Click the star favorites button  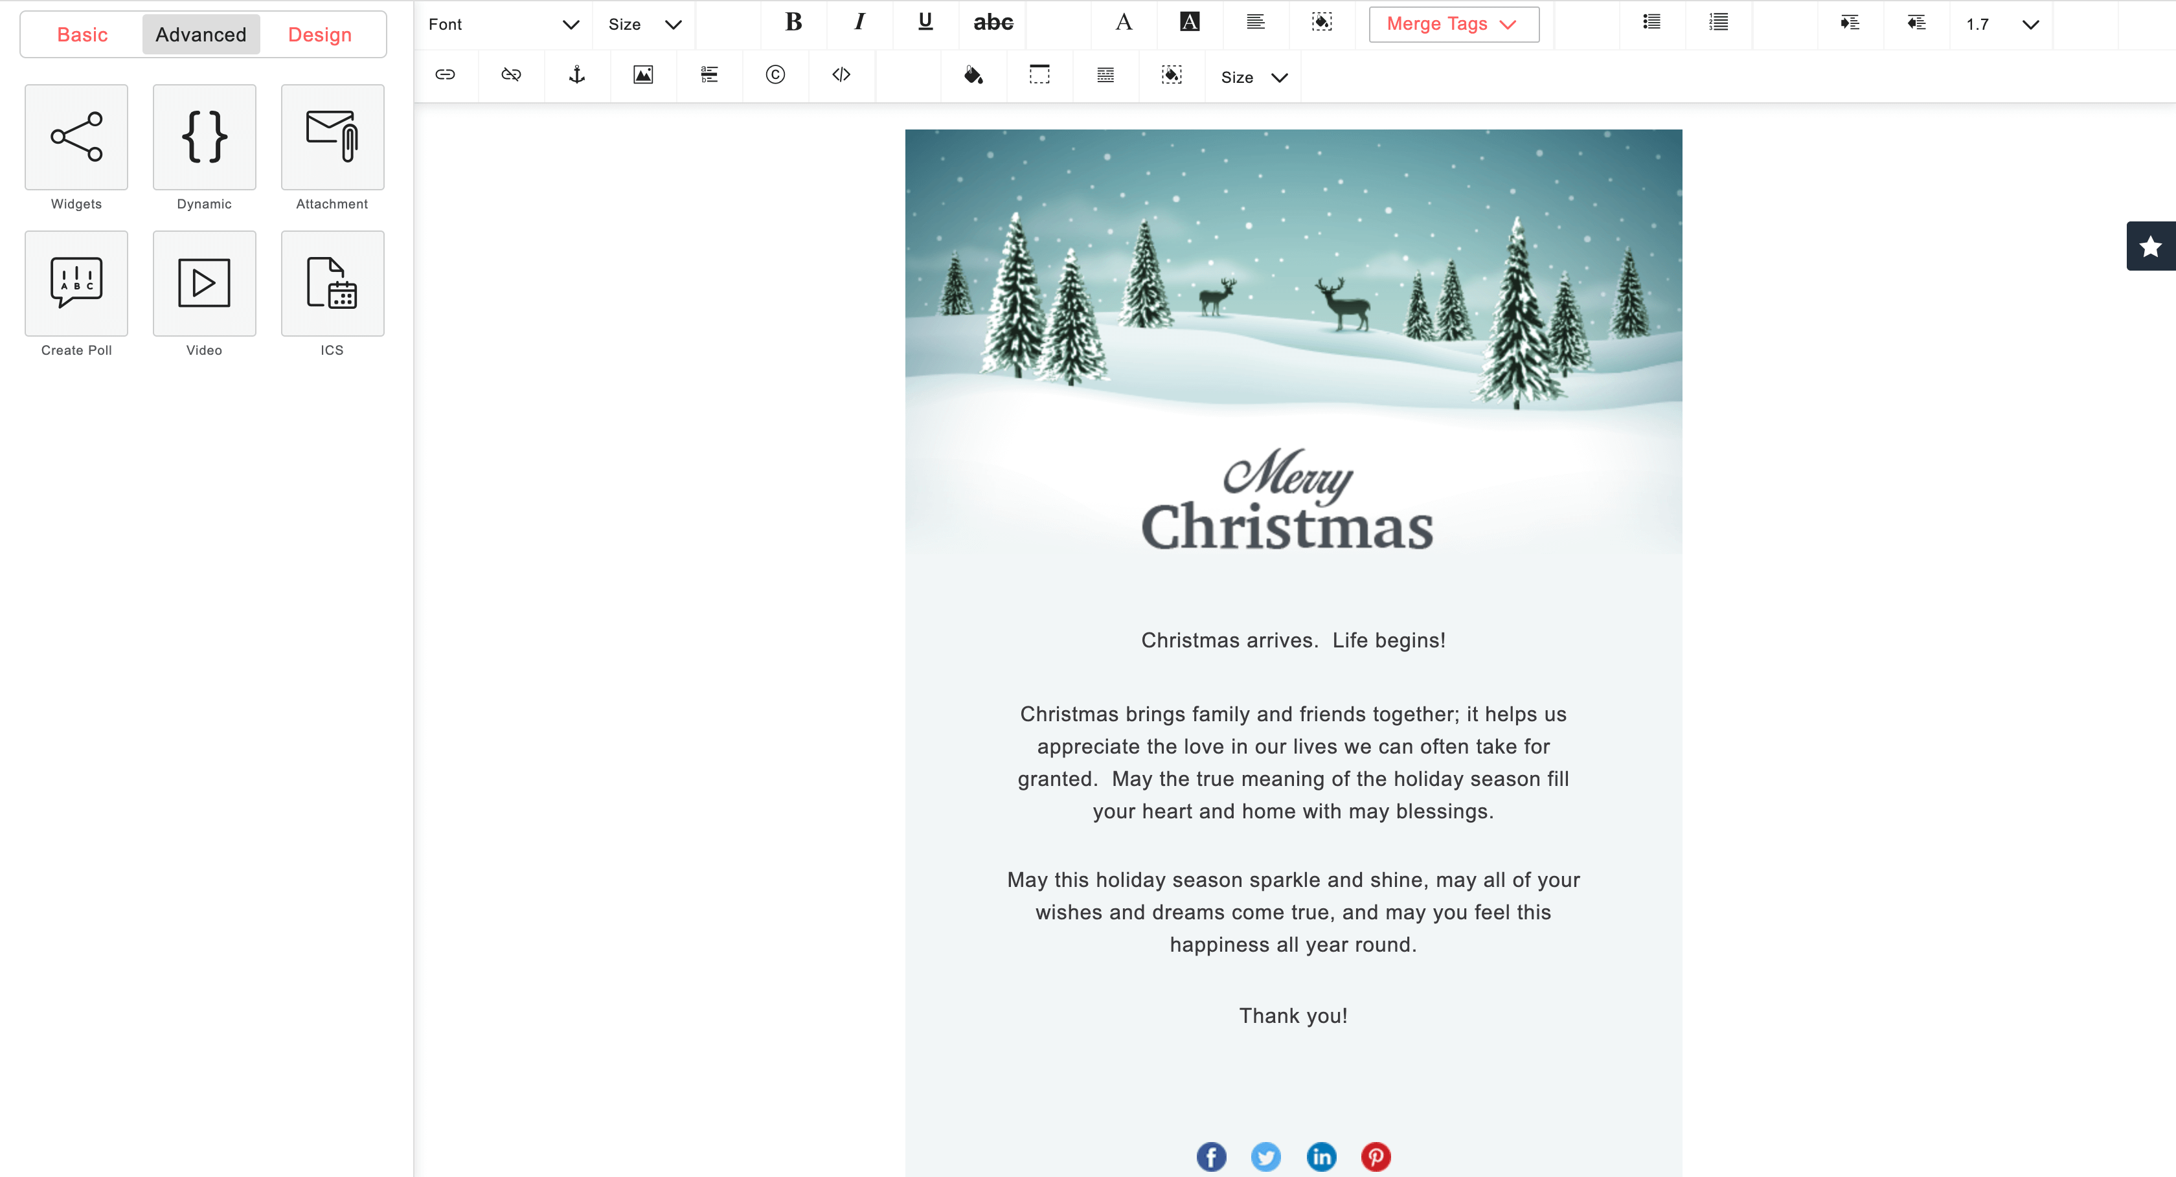[x=2151, y=247]
